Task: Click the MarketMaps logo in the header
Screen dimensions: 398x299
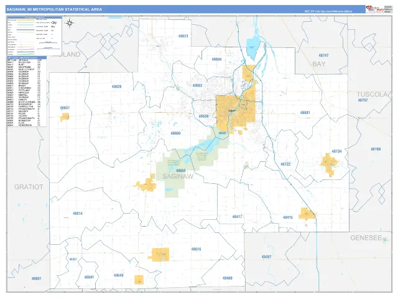Action: coord(375,9)
